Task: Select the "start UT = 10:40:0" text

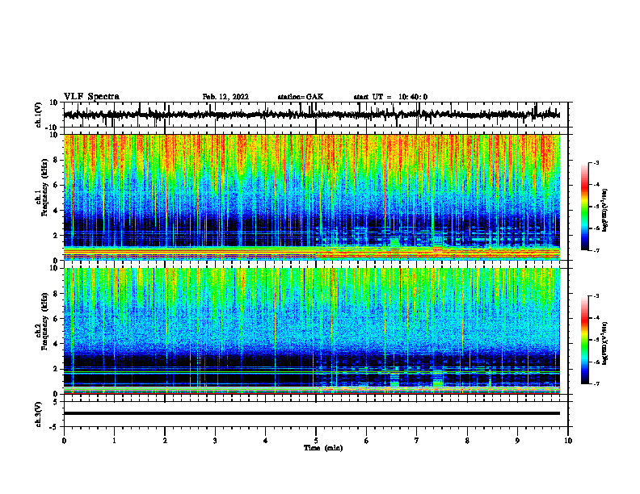Action: pos(390,97)
